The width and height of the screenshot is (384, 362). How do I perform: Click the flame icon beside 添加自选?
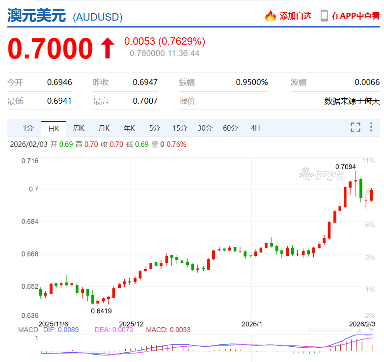pos(271,16)
